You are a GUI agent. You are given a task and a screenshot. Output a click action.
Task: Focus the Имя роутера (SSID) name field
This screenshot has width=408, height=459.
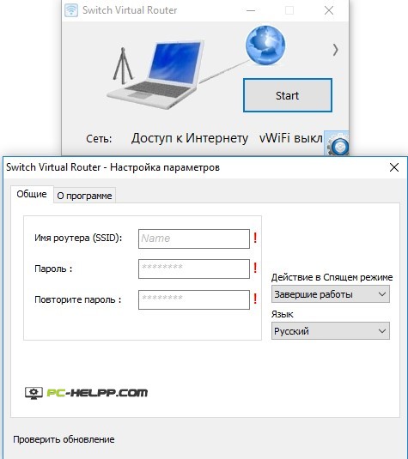tap(194, 239)
